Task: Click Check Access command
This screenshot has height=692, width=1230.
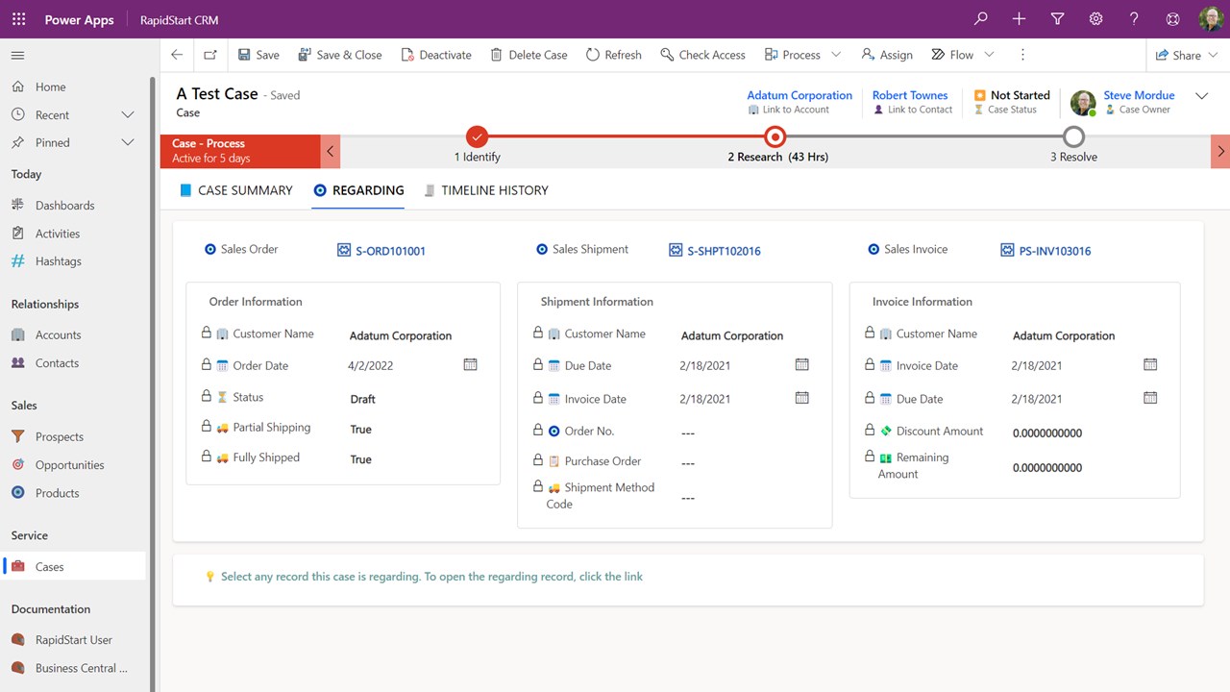Action: point(702,55)
